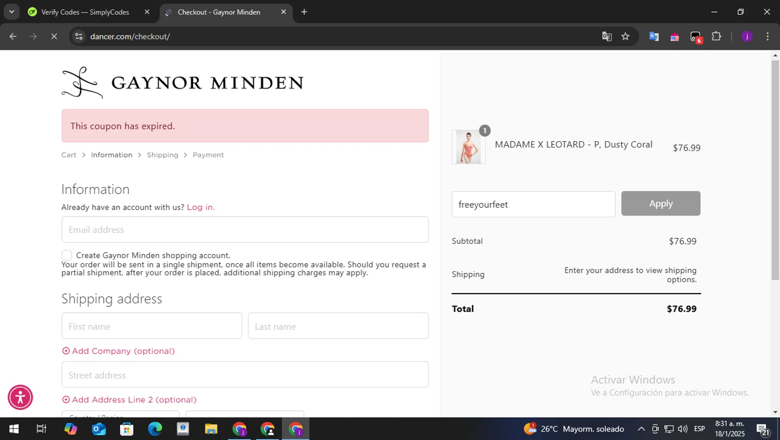The width and height of the screenshot is (780, 440).
Task: Open Copilot from the taskbar
Action: [x=71, y=429]
